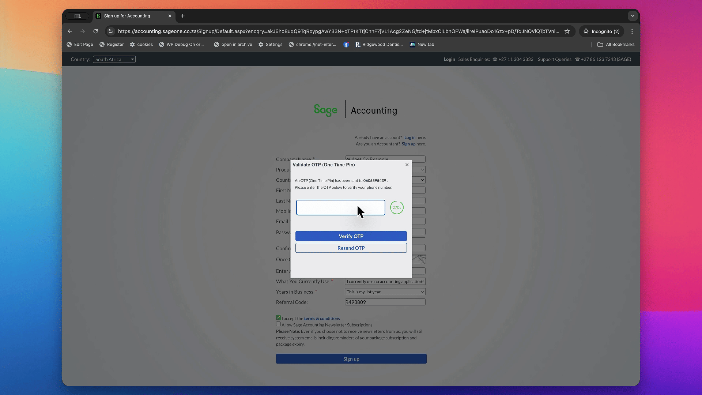702x395 pixels.
Task: Expand Years in Business dropdown
Action: tap(385, 292)
